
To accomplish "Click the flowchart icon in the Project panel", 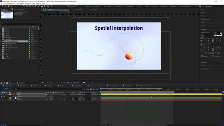I will coord(38,29).
